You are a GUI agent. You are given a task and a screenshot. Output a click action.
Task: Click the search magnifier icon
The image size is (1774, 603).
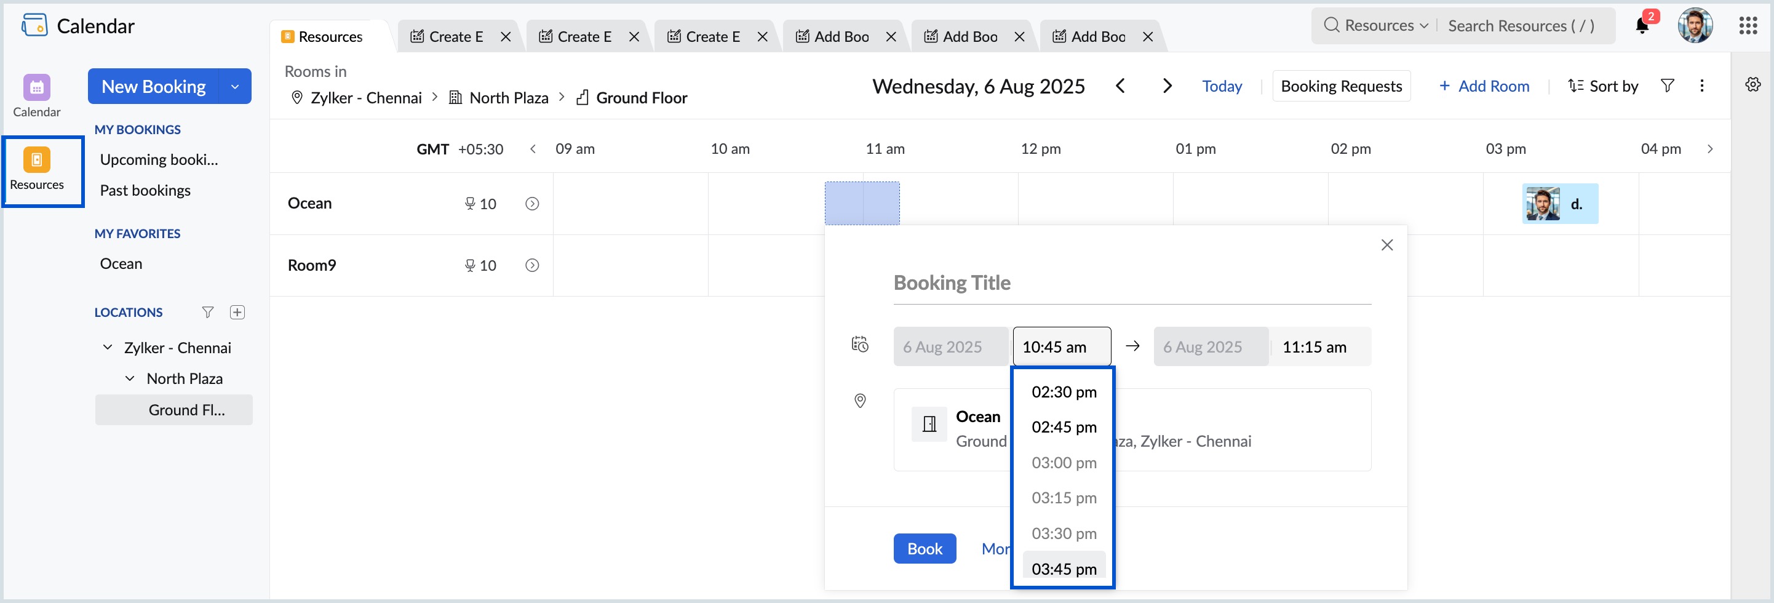pos(1332,25)
